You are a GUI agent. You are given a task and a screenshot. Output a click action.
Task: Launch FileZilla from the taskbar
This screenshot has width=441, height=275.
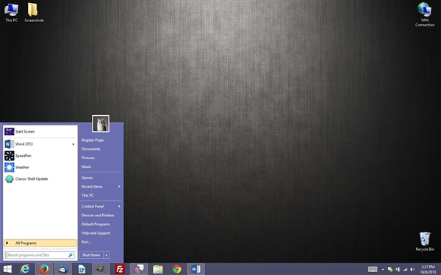pos(120,269)
